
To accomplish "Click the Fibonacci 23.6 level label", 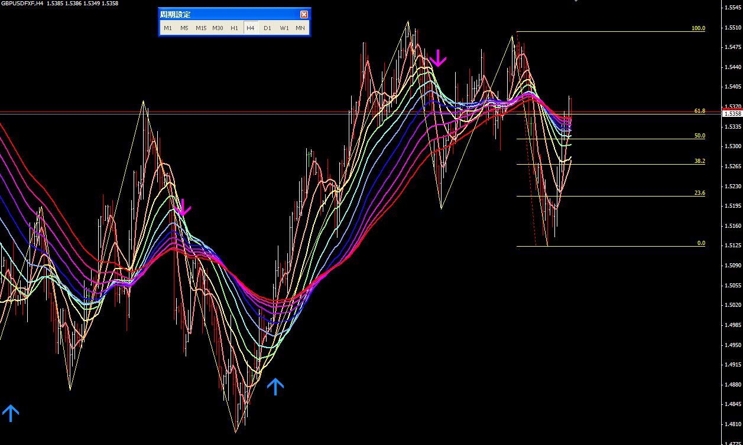I will pos(700,193).
